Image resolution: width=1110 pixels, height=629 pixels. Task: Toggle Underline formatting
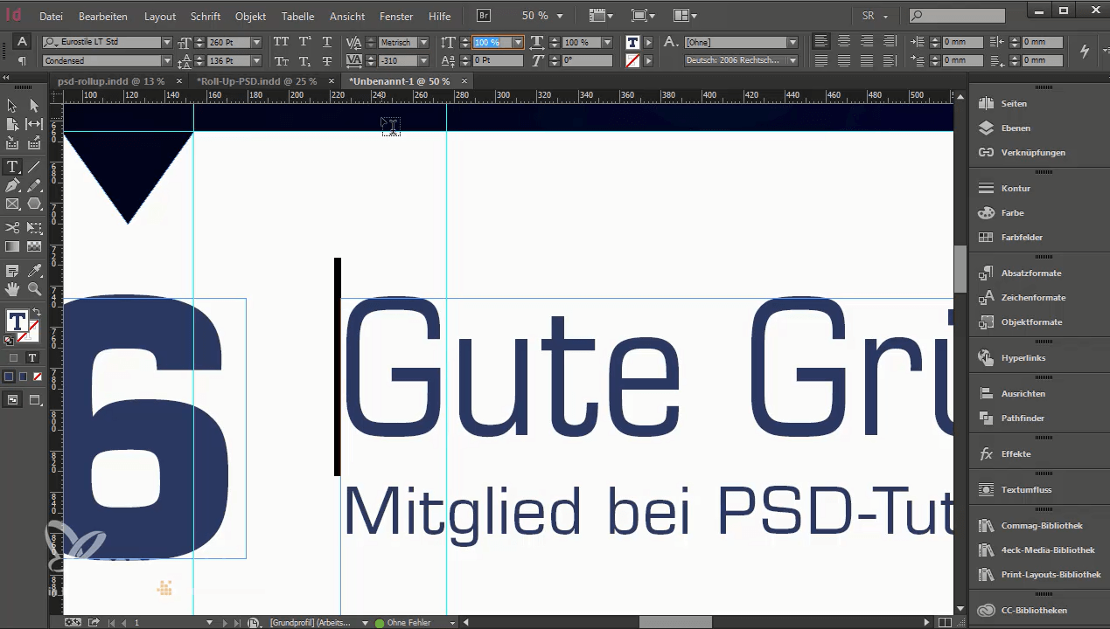pyautogui.click(x=327, y=42)
